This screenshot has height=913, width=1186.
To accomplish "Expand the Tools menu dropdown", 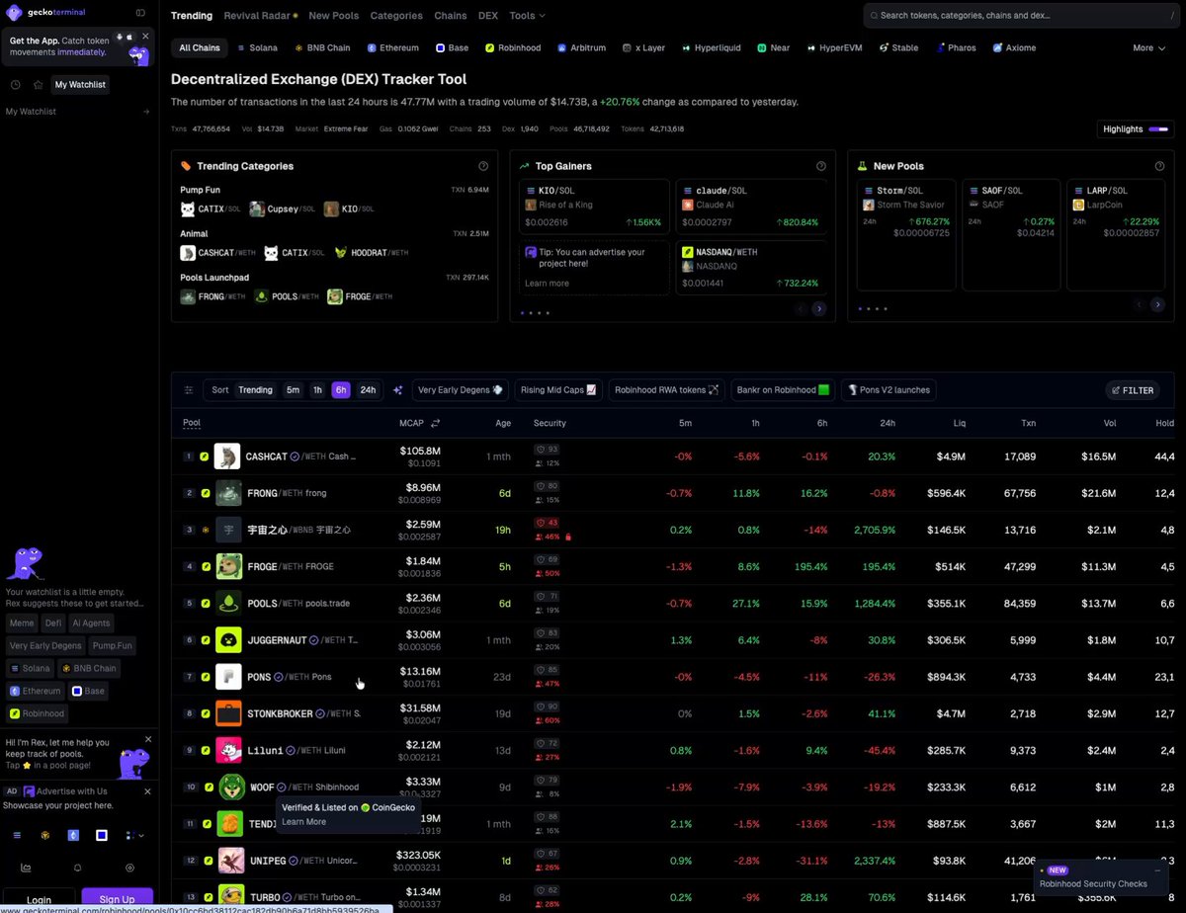I will pyautogui.click(x=527, y=16).
